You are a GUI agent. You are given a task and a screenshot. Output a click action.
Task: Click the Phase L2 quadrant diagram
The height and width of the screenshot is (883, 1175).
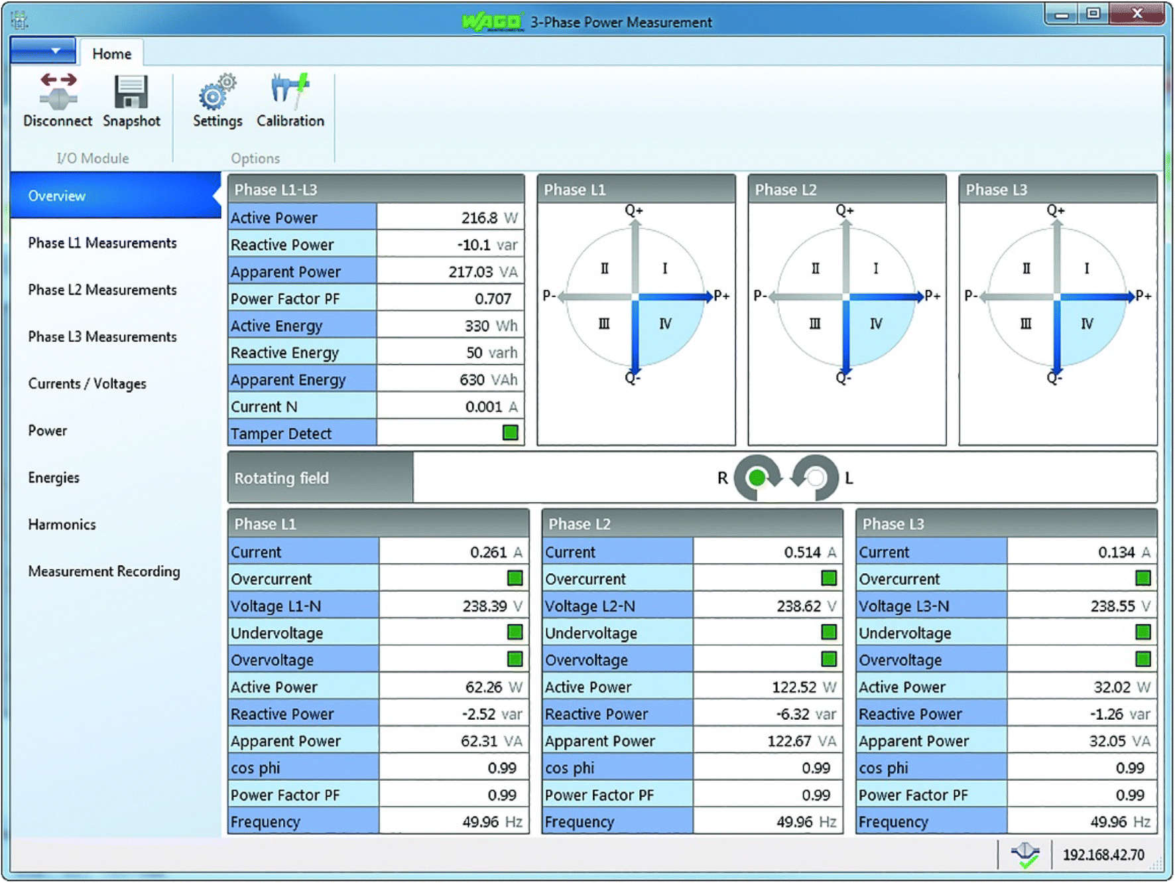846,296
